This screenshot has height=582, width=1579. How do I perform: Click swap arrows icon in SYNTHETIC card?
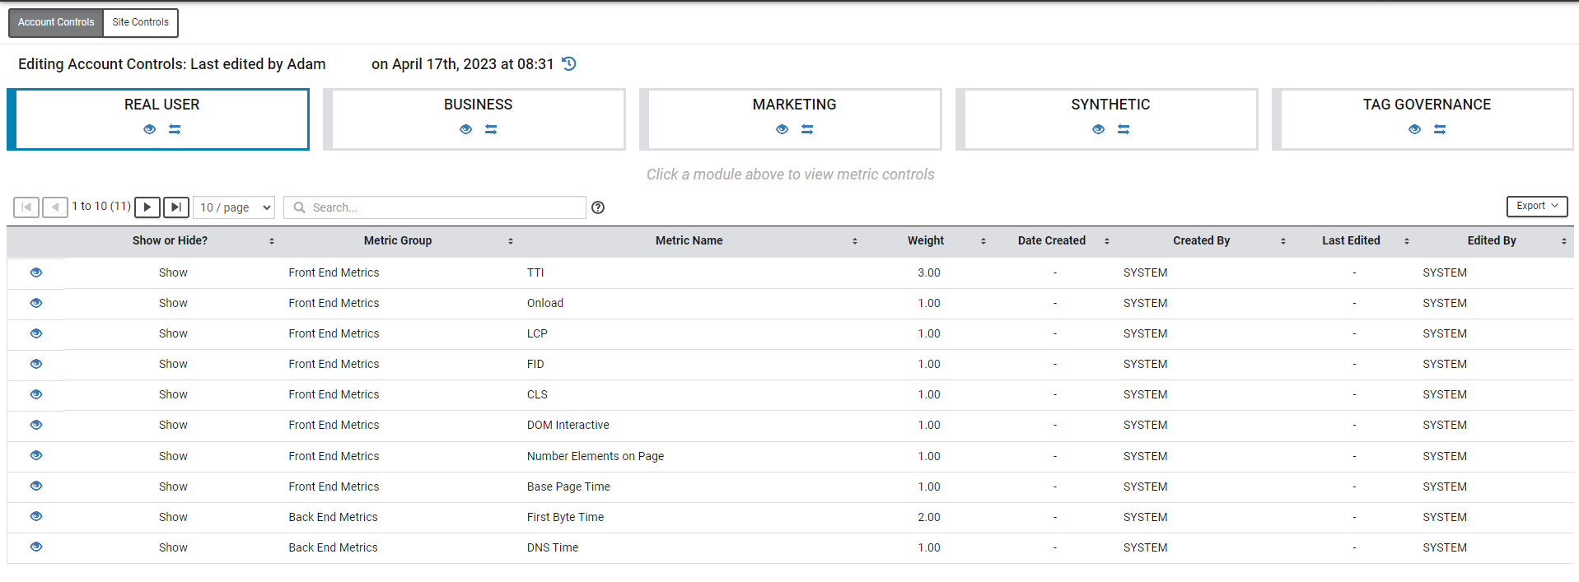pyautogui.click(x=1124, y=129)
